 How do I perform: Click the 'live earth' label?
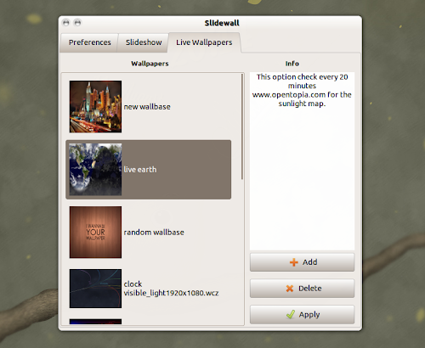pyautogui.click(x=140, y=170)
